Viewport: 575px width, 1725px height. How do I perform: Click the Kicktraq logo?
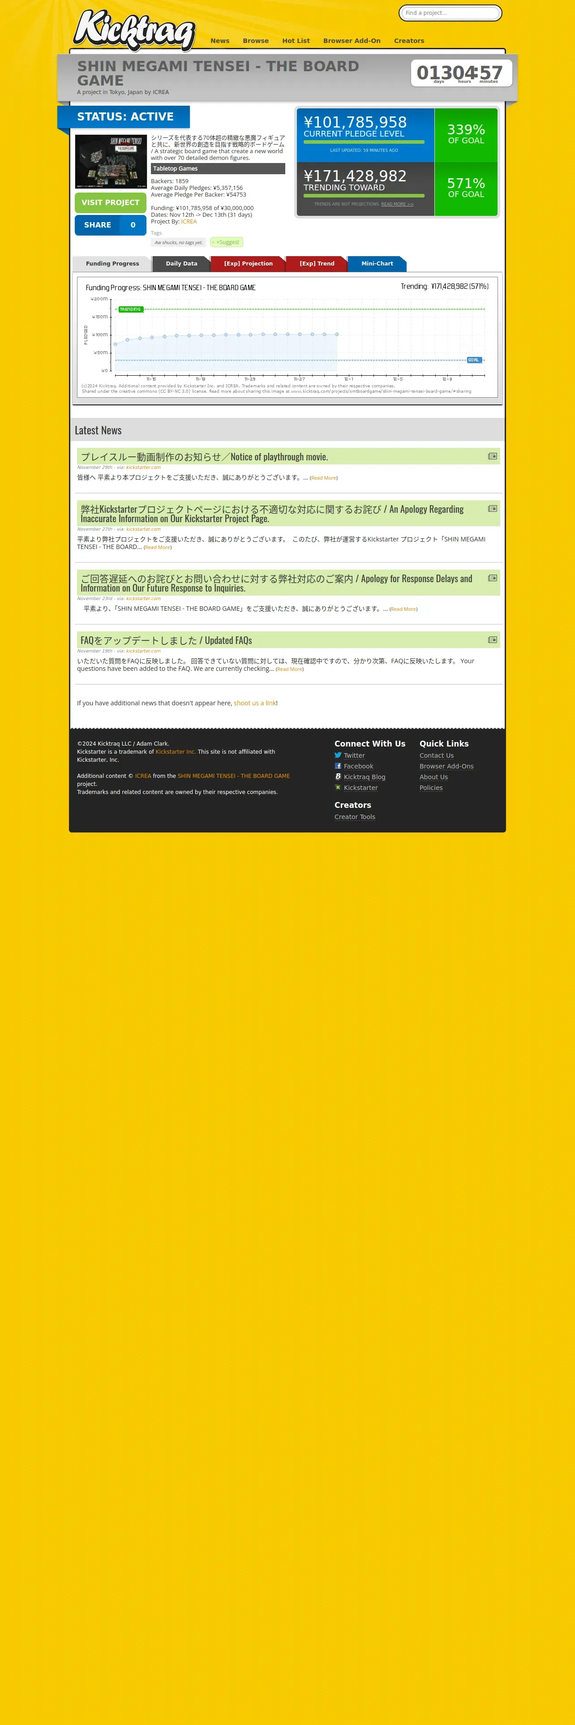(x=134, y=30)
